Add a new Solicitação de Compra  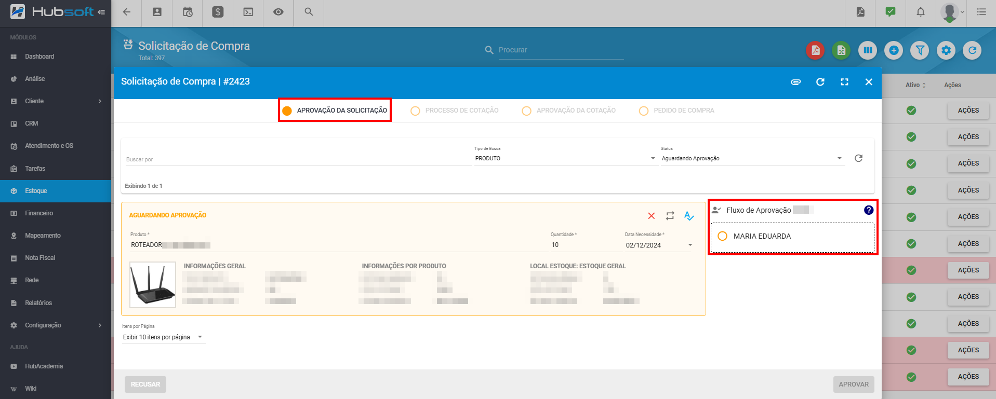click(894, 50)
